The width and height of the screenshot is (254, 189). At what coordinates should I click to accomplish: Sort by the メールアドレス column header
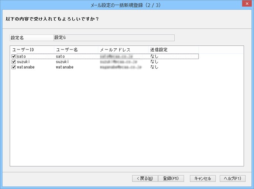123,50
